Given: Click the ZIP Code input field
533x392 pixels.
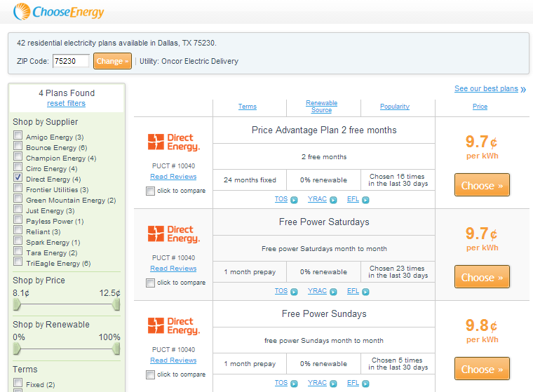Looking at the screenshot, I should [x=71, y=61].
